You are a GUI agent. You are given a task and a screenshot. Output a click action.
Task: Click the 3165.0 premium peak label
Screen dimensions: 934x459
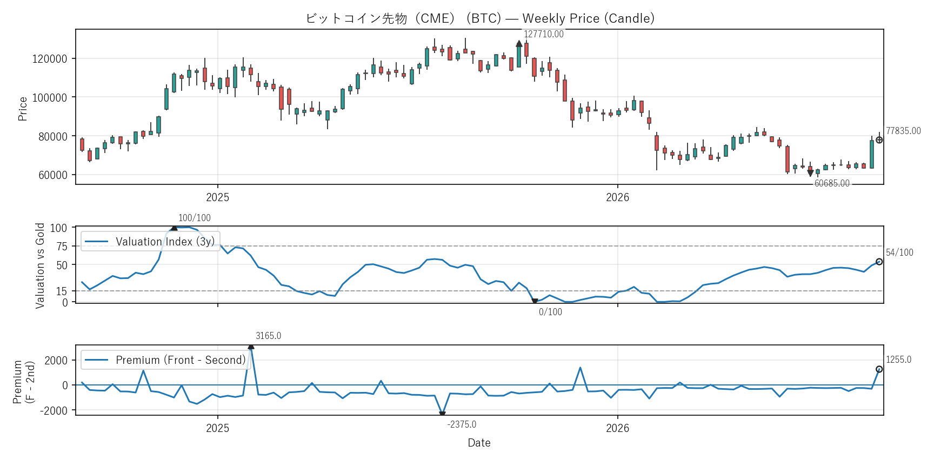(x=269, y=336)
